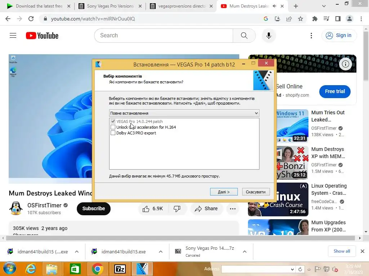Open Chrome extensions puzzle icon
The width and height of the screenshot is (369, 276).
pyautogui.click(x=315, y=19)
